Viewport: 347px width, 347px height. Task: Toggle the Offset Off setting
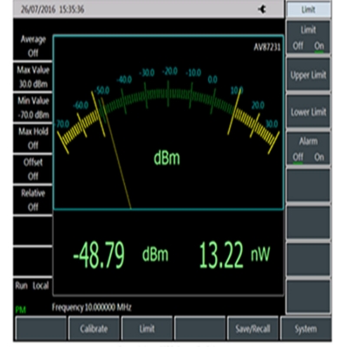tap(33, 169)
